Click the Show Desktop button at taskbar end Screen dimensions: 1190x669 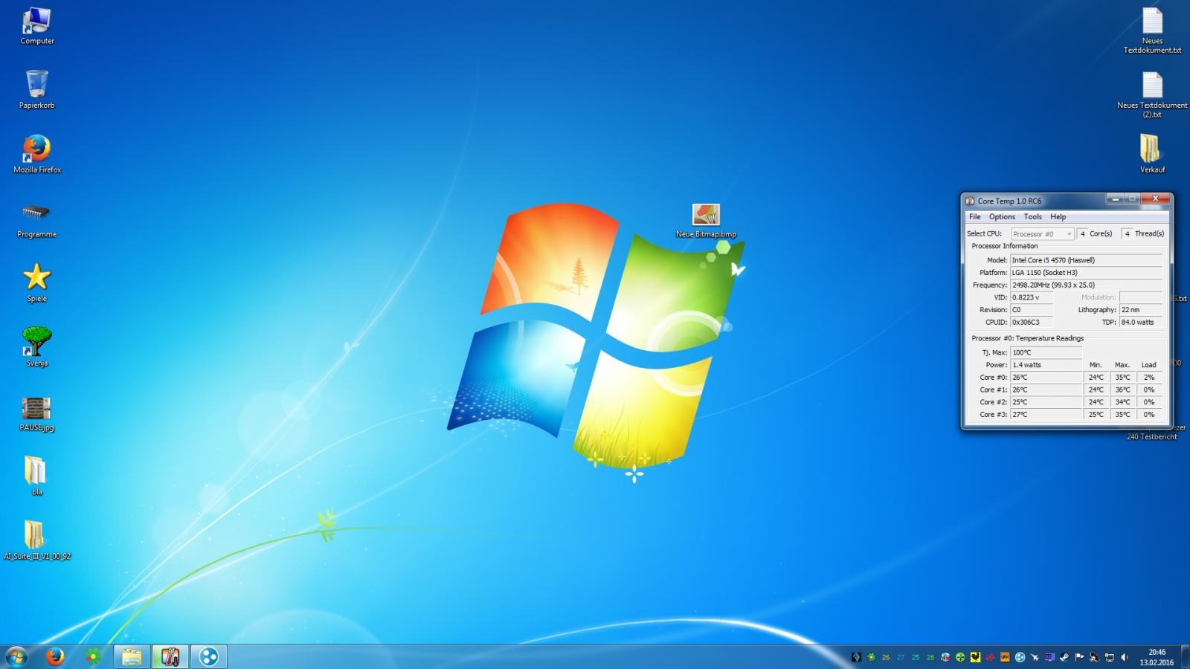[1185, 657]
